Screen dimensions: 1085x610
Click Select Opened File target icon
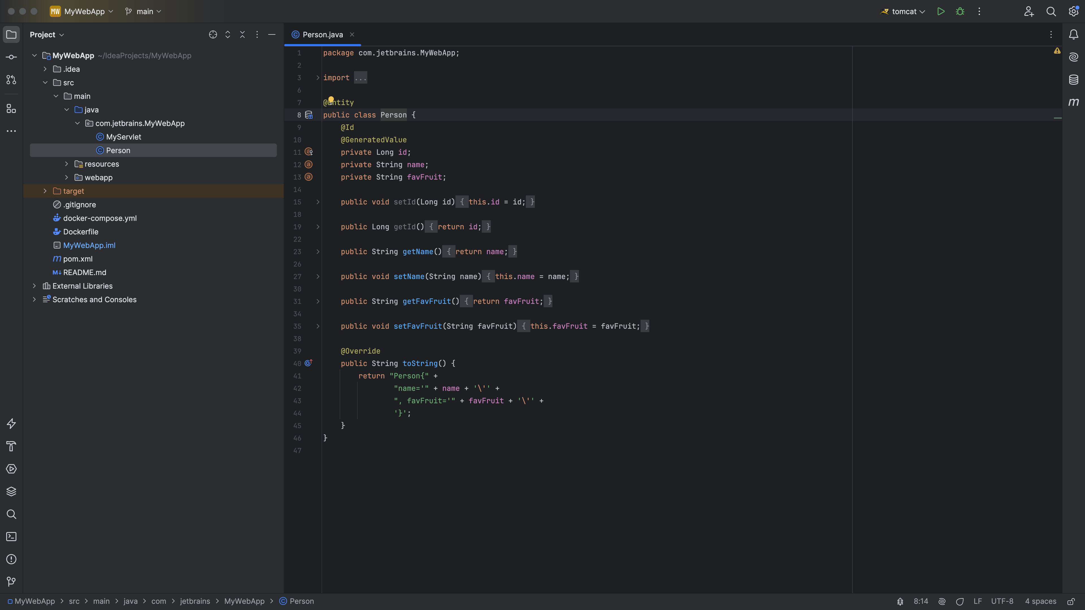click(213, 34)
